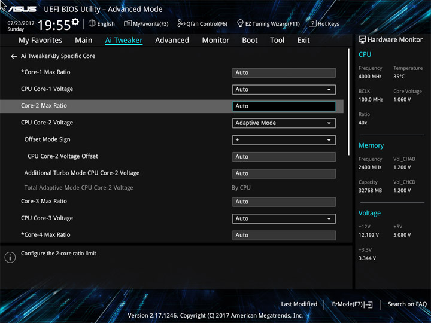Click Search on FAQ
The width and height of the screenshot is (431, 323).
click(x=407, y=304)
